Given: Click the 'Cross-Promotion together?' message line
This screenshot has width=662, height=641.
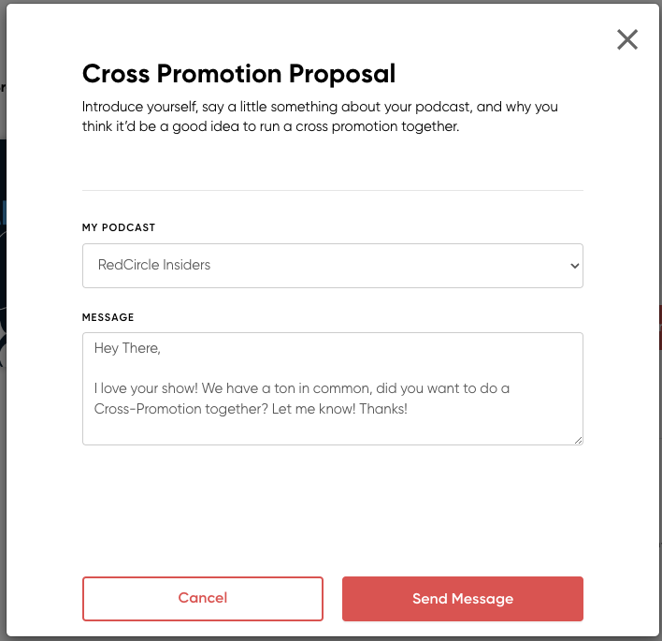Looking at the screenshot, I should [x=251, y=409].
